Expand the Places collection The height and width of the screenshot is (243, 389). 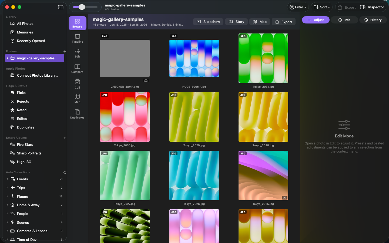click(x=7, y=197)
